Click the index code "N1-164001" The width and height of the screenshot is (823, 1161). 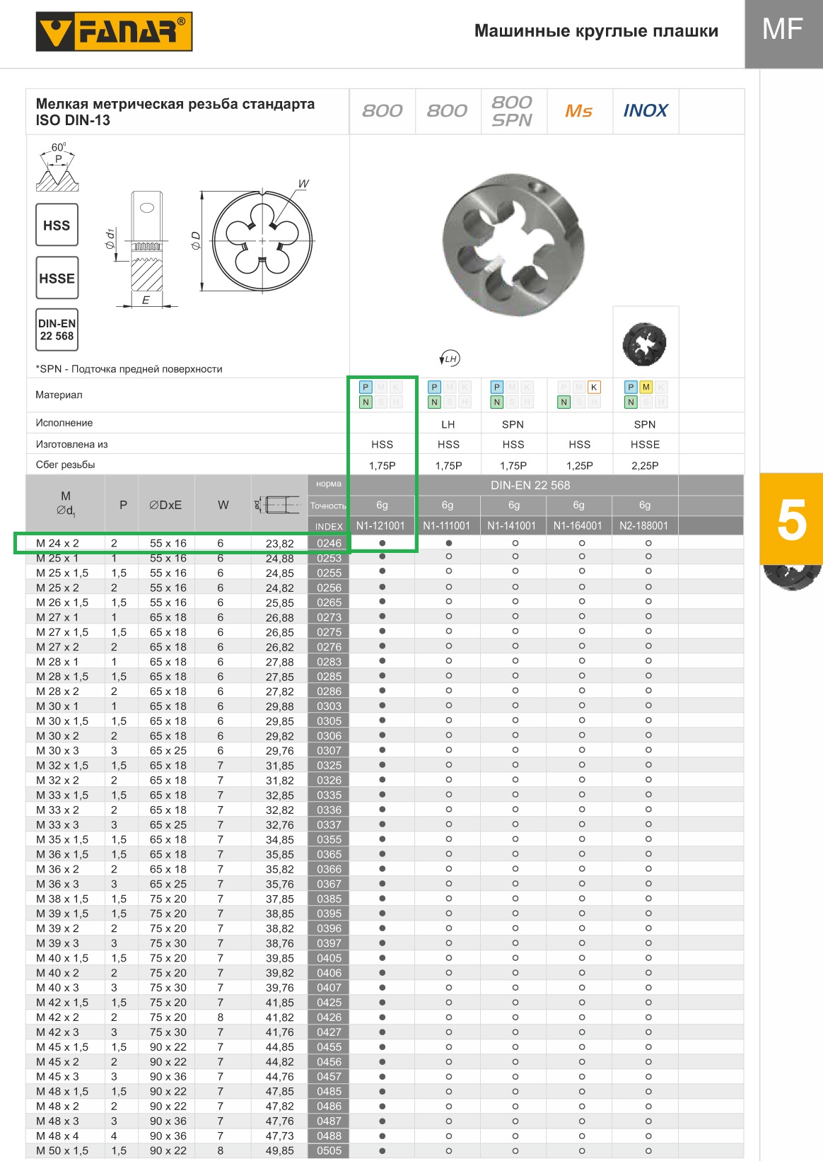pyautogui.click(x=578, y=525)
